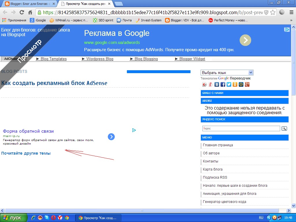Click AdChoices icon beside Форма обратной связи ad
The width and height of the screenshot is (296, 222).
coord(134,130)
